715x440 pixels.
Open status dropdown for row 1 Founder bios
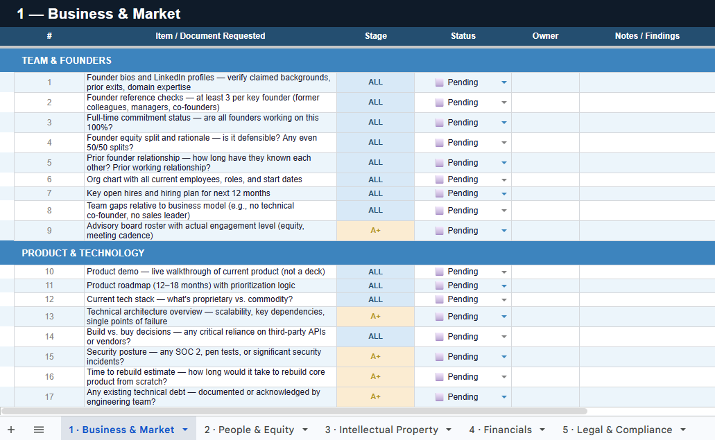coord(504,82)
